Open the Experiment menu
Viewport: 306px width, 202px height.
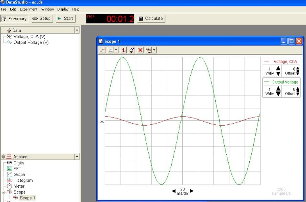pos(29,9)
